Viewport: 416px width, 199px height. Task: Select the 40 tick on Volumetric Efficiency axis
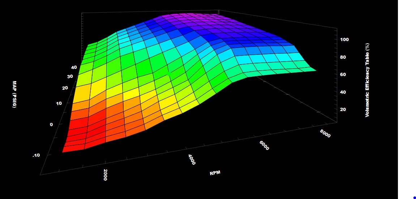point(343,92)
